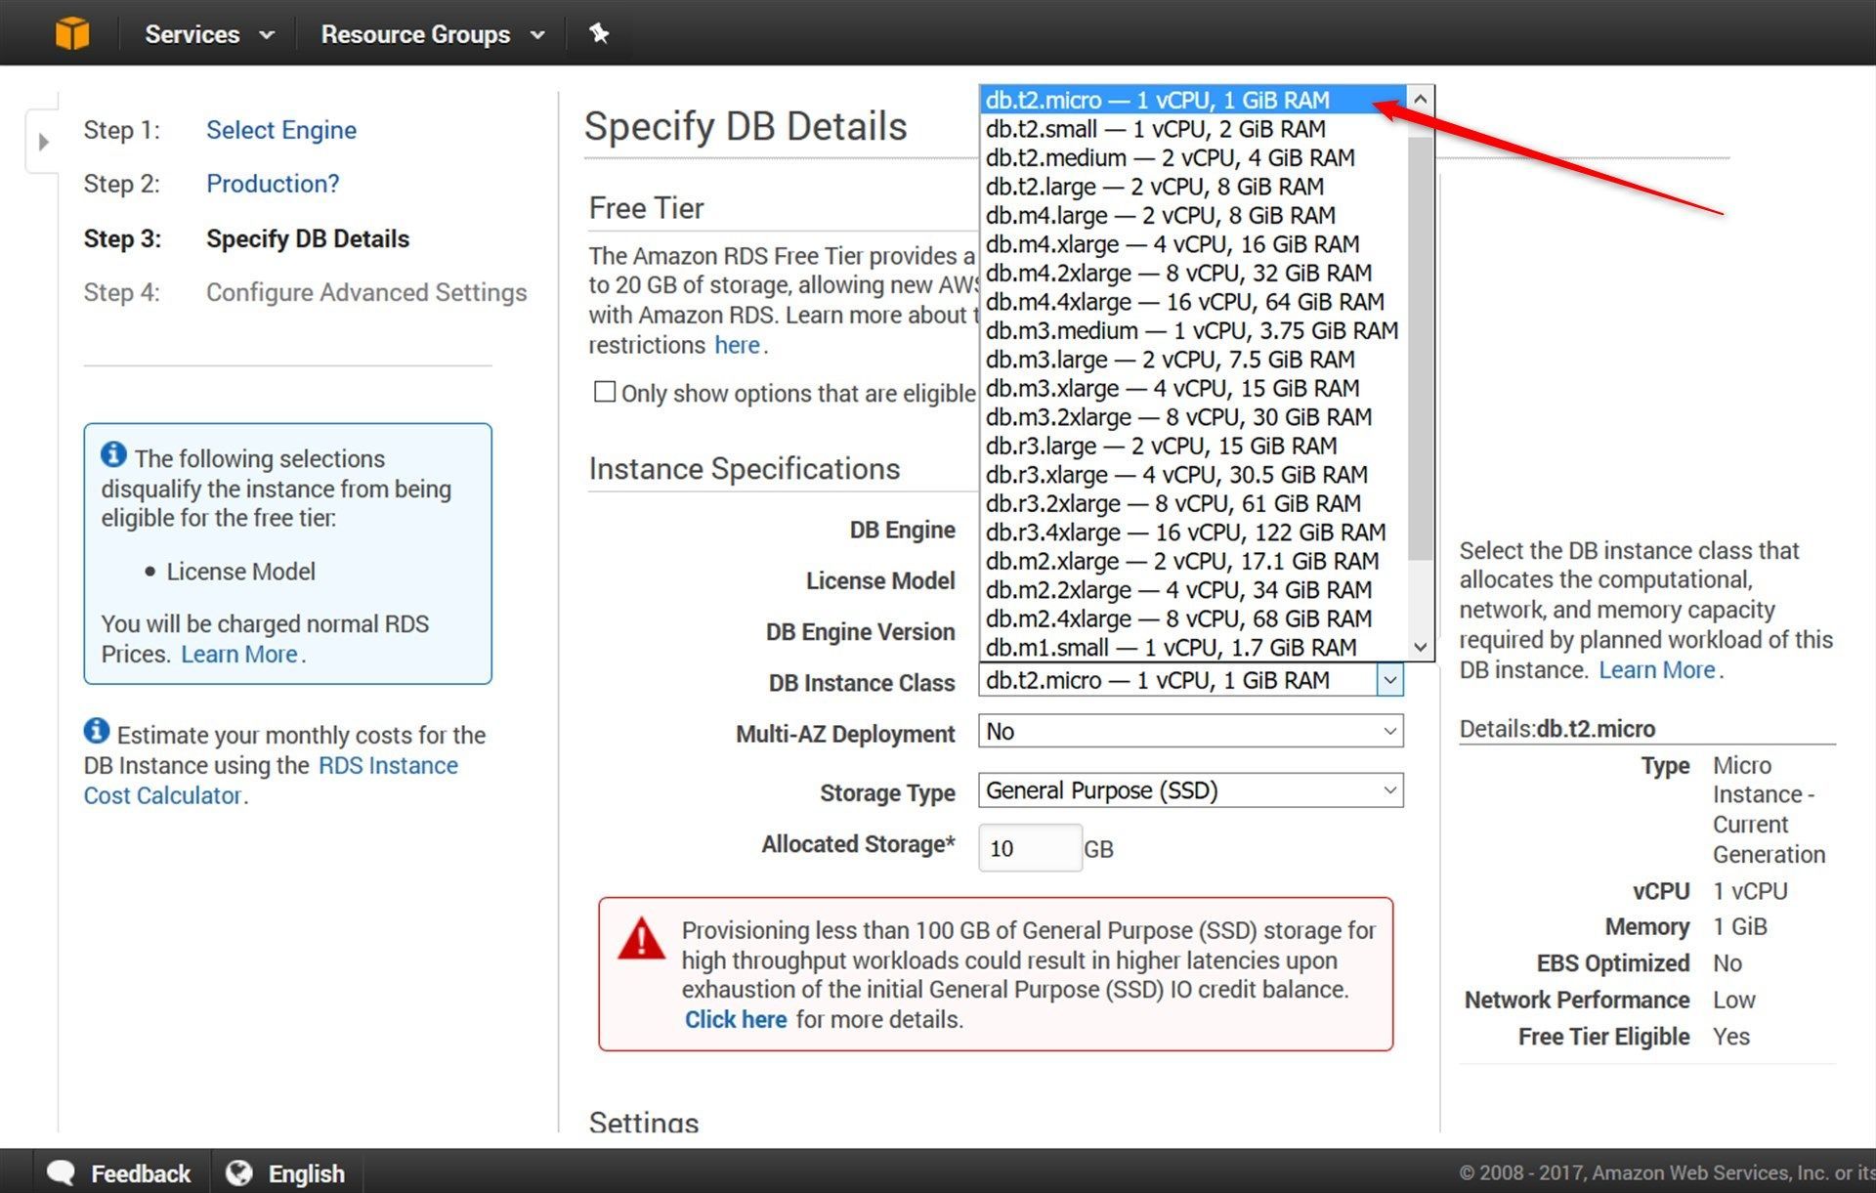
Task: Click the instance class list scrollbar thumb
Action: click(x=1420, y=349)
